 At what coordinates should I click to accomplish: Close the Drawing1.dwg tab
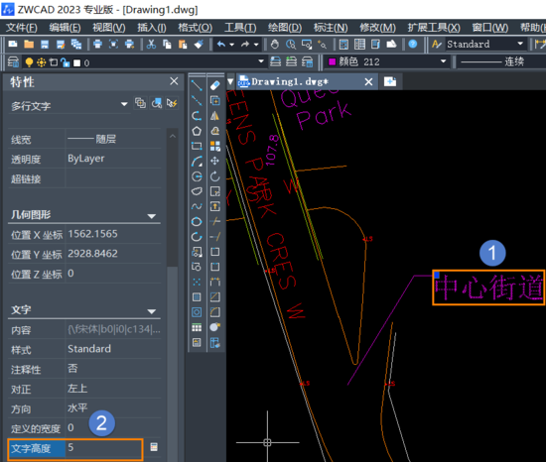tap(368, 82)
